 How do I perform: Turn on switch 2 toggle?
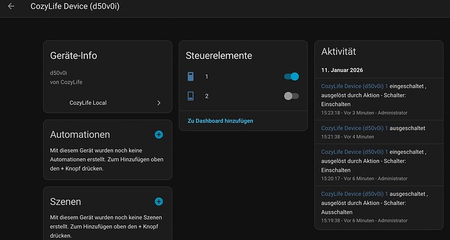(x=292, y=96)
